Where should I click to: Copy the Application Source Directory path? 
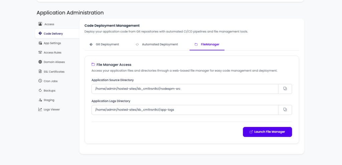(x=285, y=89)
